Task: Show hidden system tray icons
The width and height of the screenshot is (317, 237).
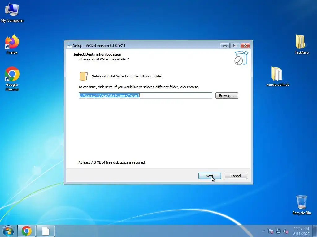Action: coord(263,231)
